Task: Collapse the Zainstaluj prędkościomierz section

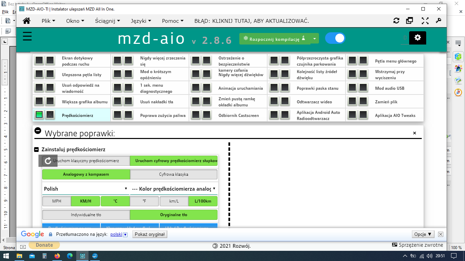Action: [x=36, y=150]
